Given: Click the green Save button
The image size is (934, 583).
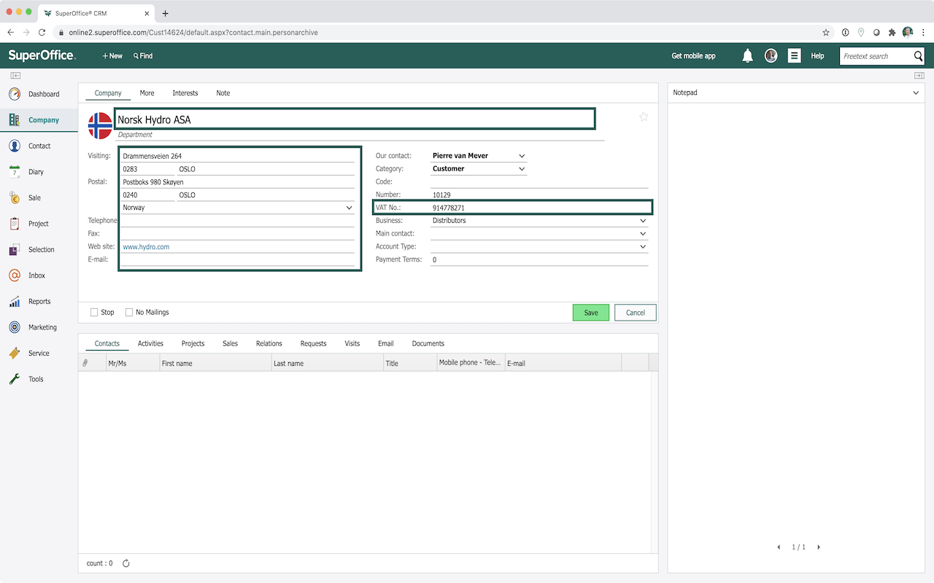Looking at the screenshot, I should click(x=591, y=313).
